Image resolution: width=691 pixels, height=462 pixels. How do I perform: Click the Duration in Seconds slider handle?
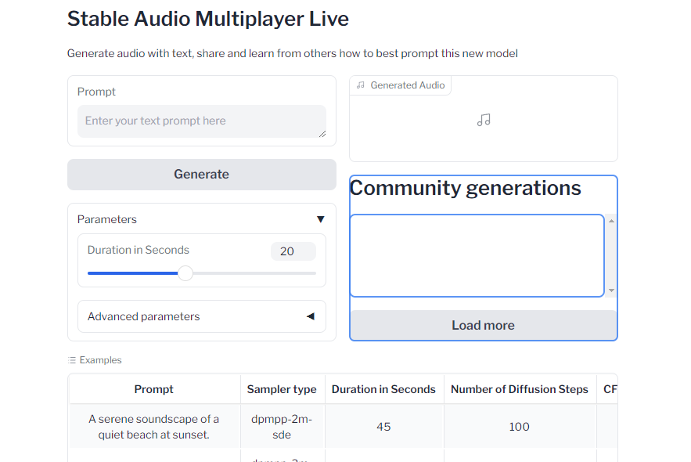[x=185, y=273]
